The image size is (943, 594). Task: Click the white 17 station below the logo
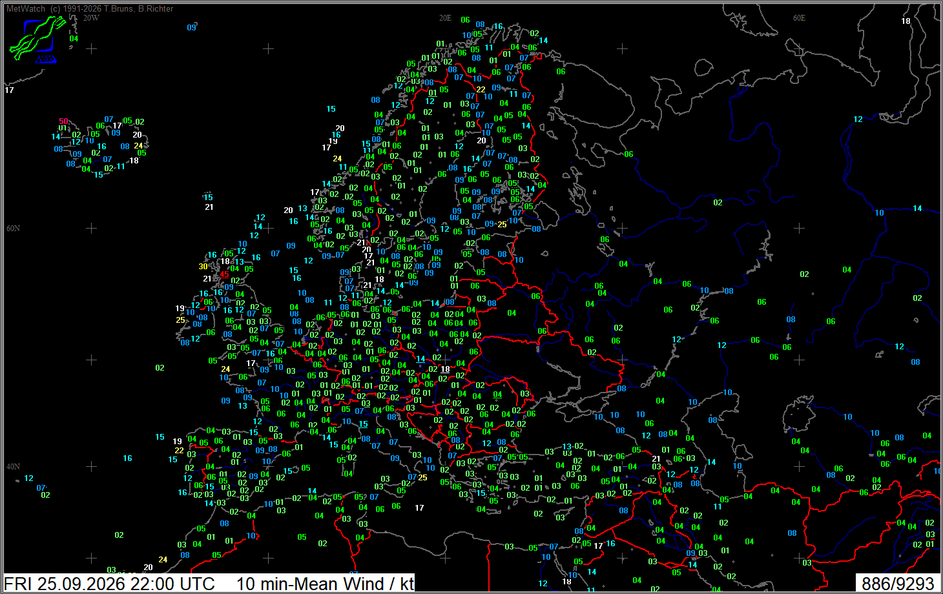(9, 90)
